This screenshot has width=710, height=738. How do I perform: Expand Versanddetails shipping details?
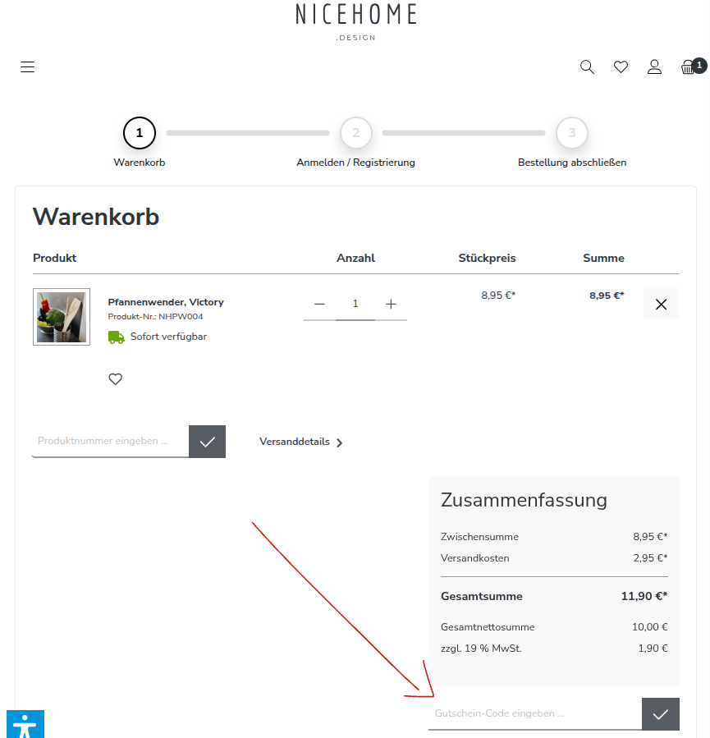(x=300, y=442)
